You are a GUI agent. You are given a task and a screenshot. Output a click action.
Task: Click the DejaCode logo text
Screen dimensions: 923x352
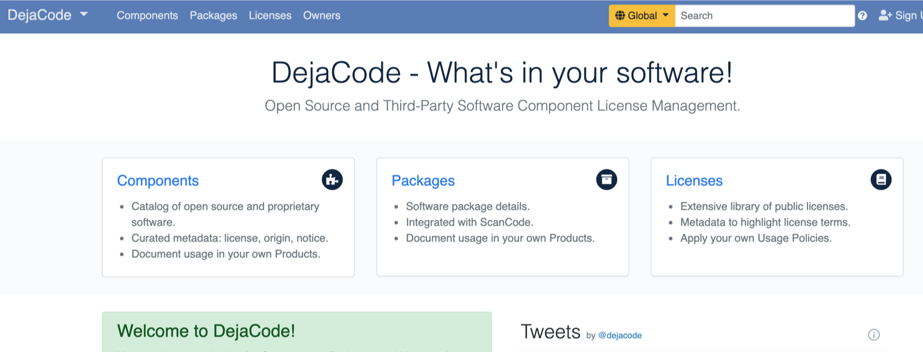click(40, 15)
